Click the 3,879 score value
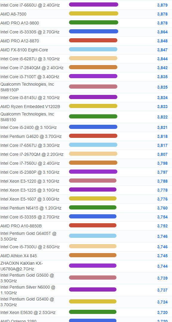 pos(162,5)
